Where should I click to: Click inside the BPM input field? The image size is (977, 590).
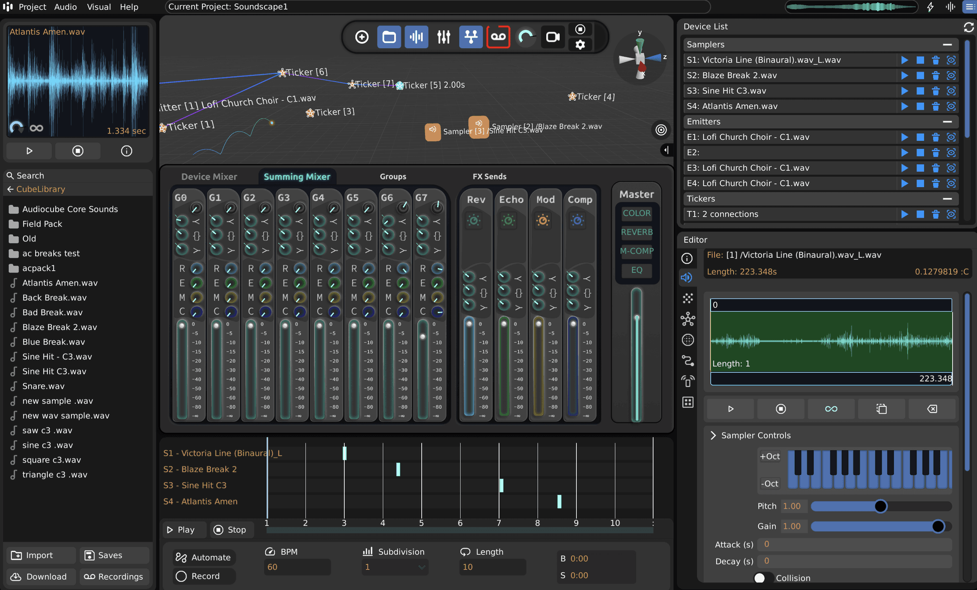297,567
